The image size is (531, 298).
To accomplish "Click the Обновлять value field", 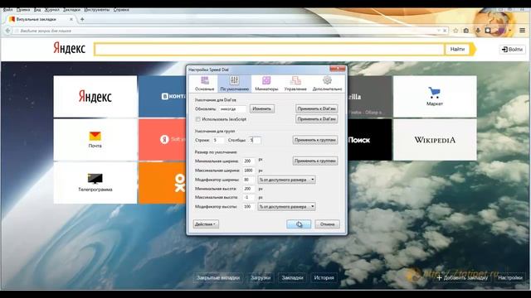I will 232,108.
